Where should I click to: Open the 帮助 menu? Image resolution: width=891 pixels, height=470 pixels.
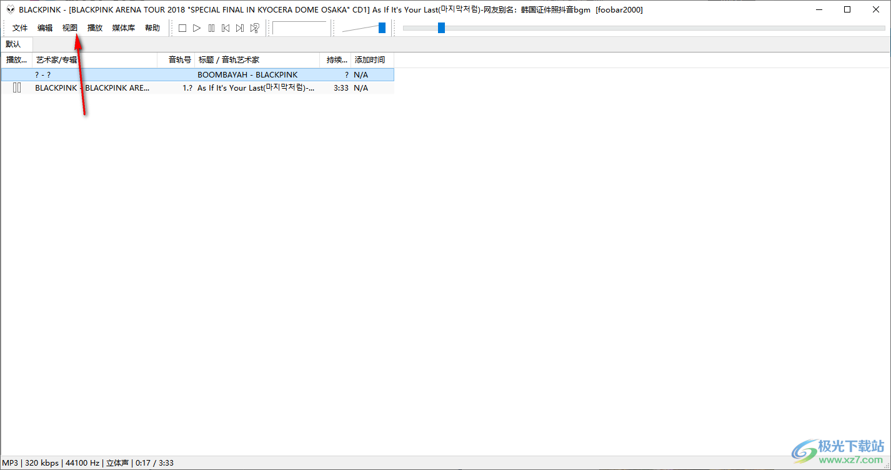tap(152, 28)
